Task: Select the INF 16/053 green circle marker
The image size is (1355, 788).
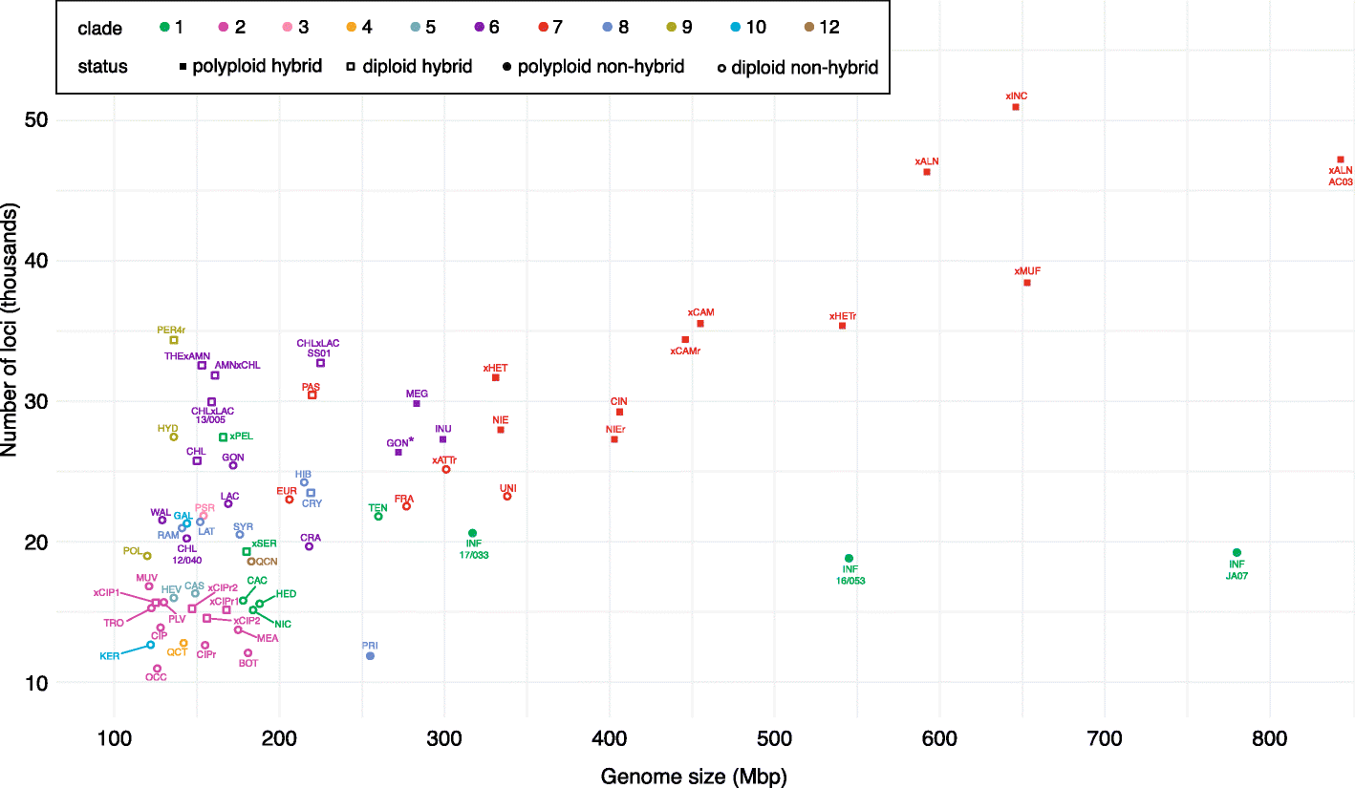Action: (x=849, y=558)
